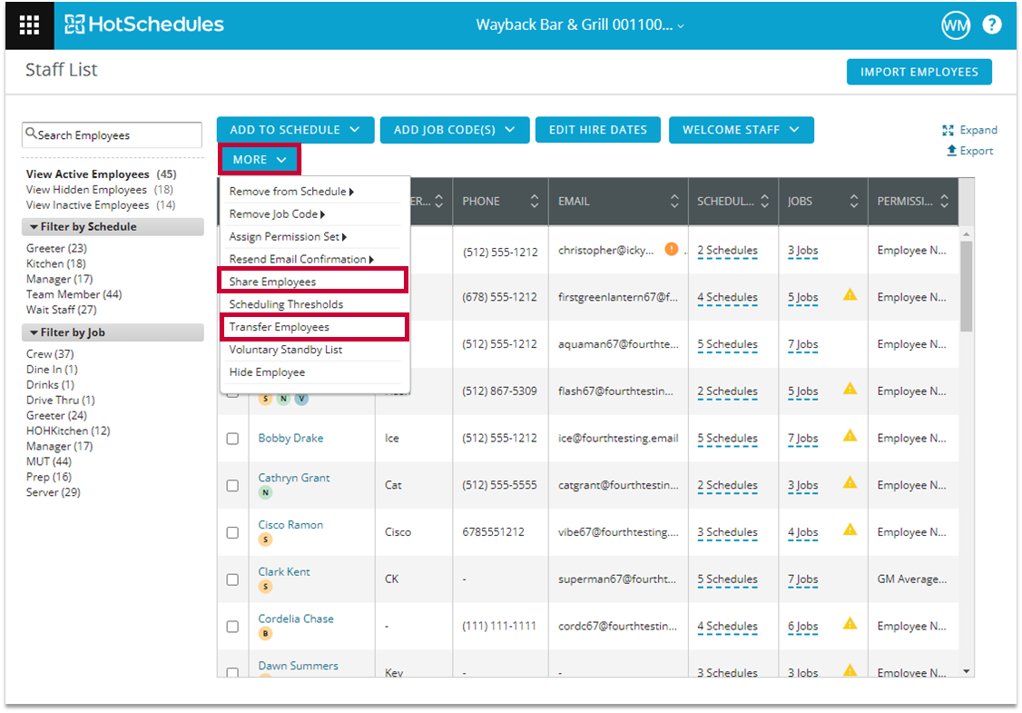Click the Export upload icon
1022x713 pixels.
pyautogui.click(x=951, y=151)
